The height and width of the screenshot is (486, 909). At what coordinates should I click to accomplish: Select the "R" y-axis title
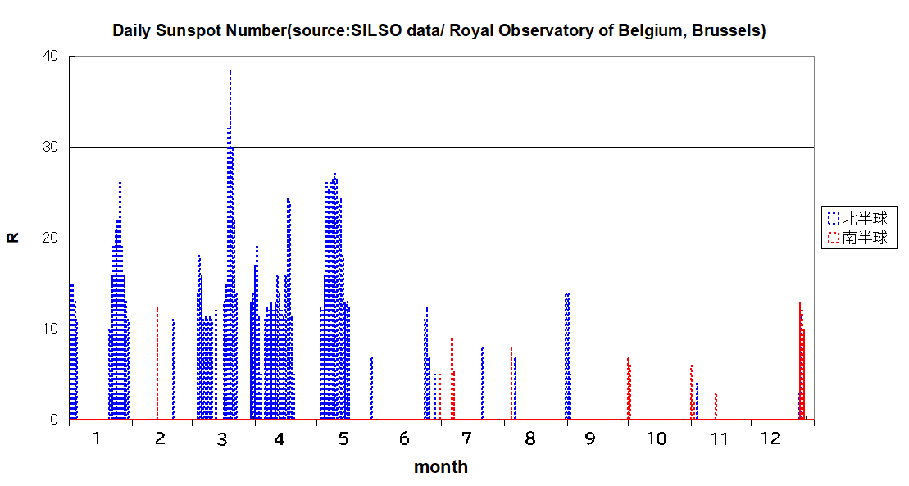click(x=12, y=238)
